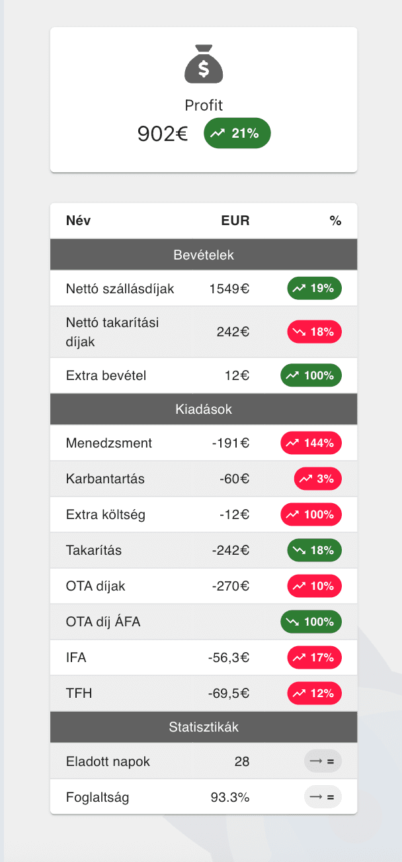Image resolution: width=402 pixels, height=862 pixels.
Task: Click the 12% badge in TFH row
Action: click(314, 693)
